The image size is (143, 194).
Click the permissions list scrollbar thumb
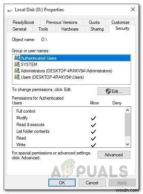coord(127,125)
